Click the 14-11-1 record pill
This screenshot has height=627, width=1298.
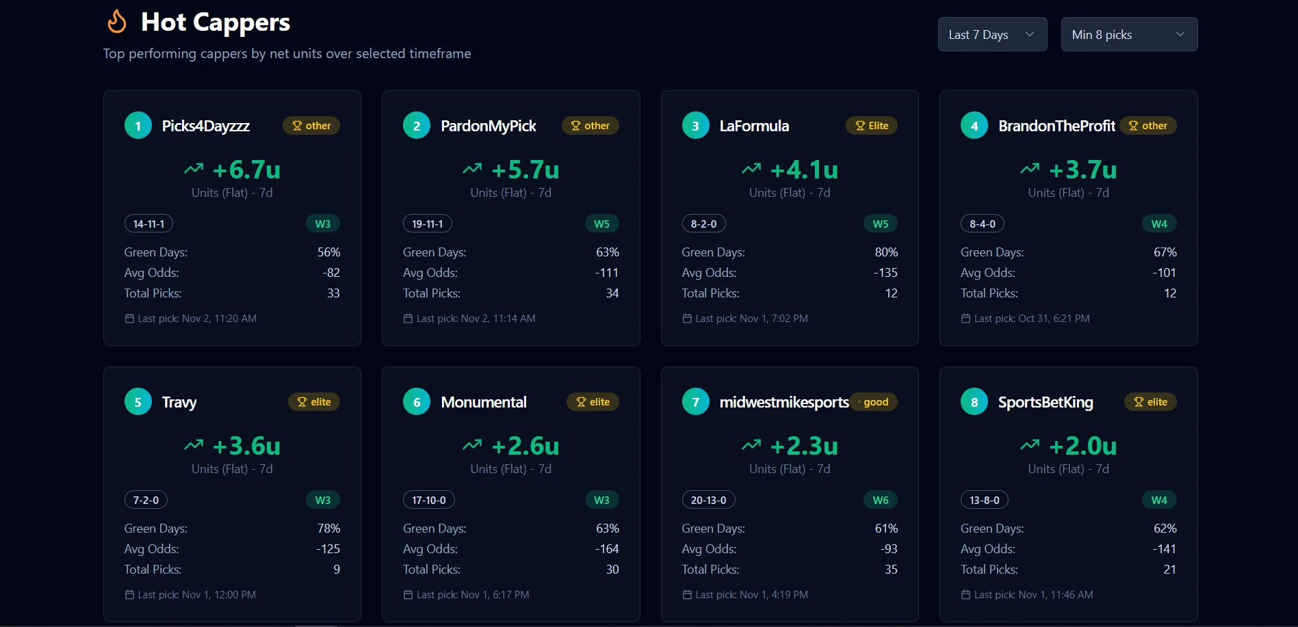pyautogui.click(x=148, y=224)
